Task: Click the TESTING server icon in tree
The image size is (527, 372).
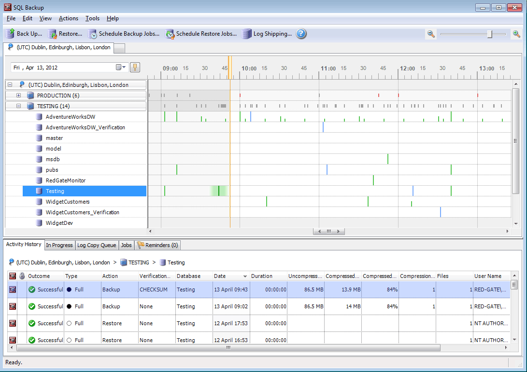Action: pos(30,106)
